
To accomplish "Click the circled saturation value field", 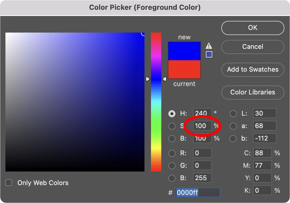I will coord(202,126).
